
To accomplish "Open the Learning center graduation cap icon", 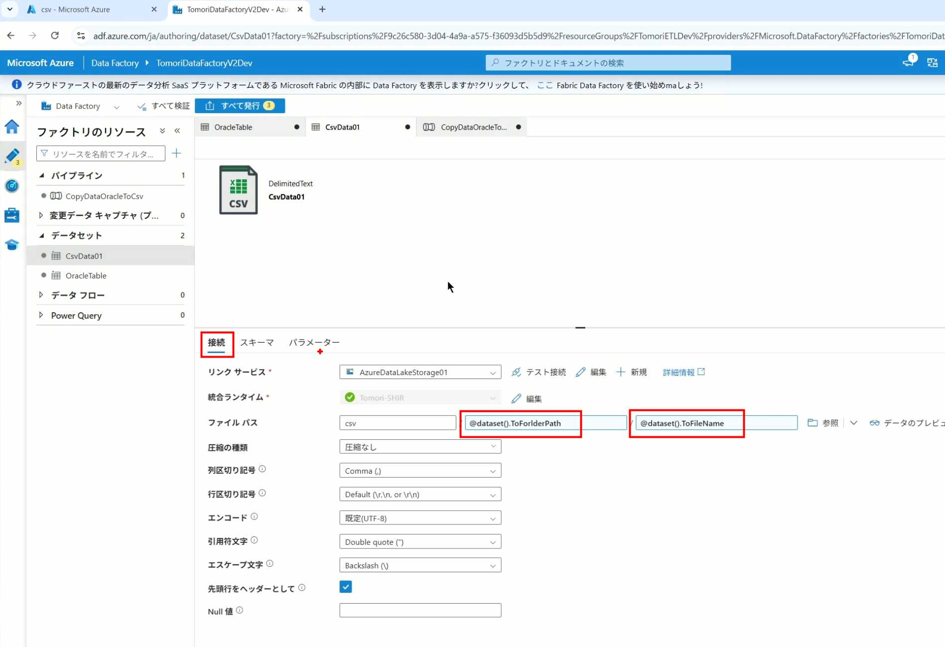I will [x=12, y=245].
